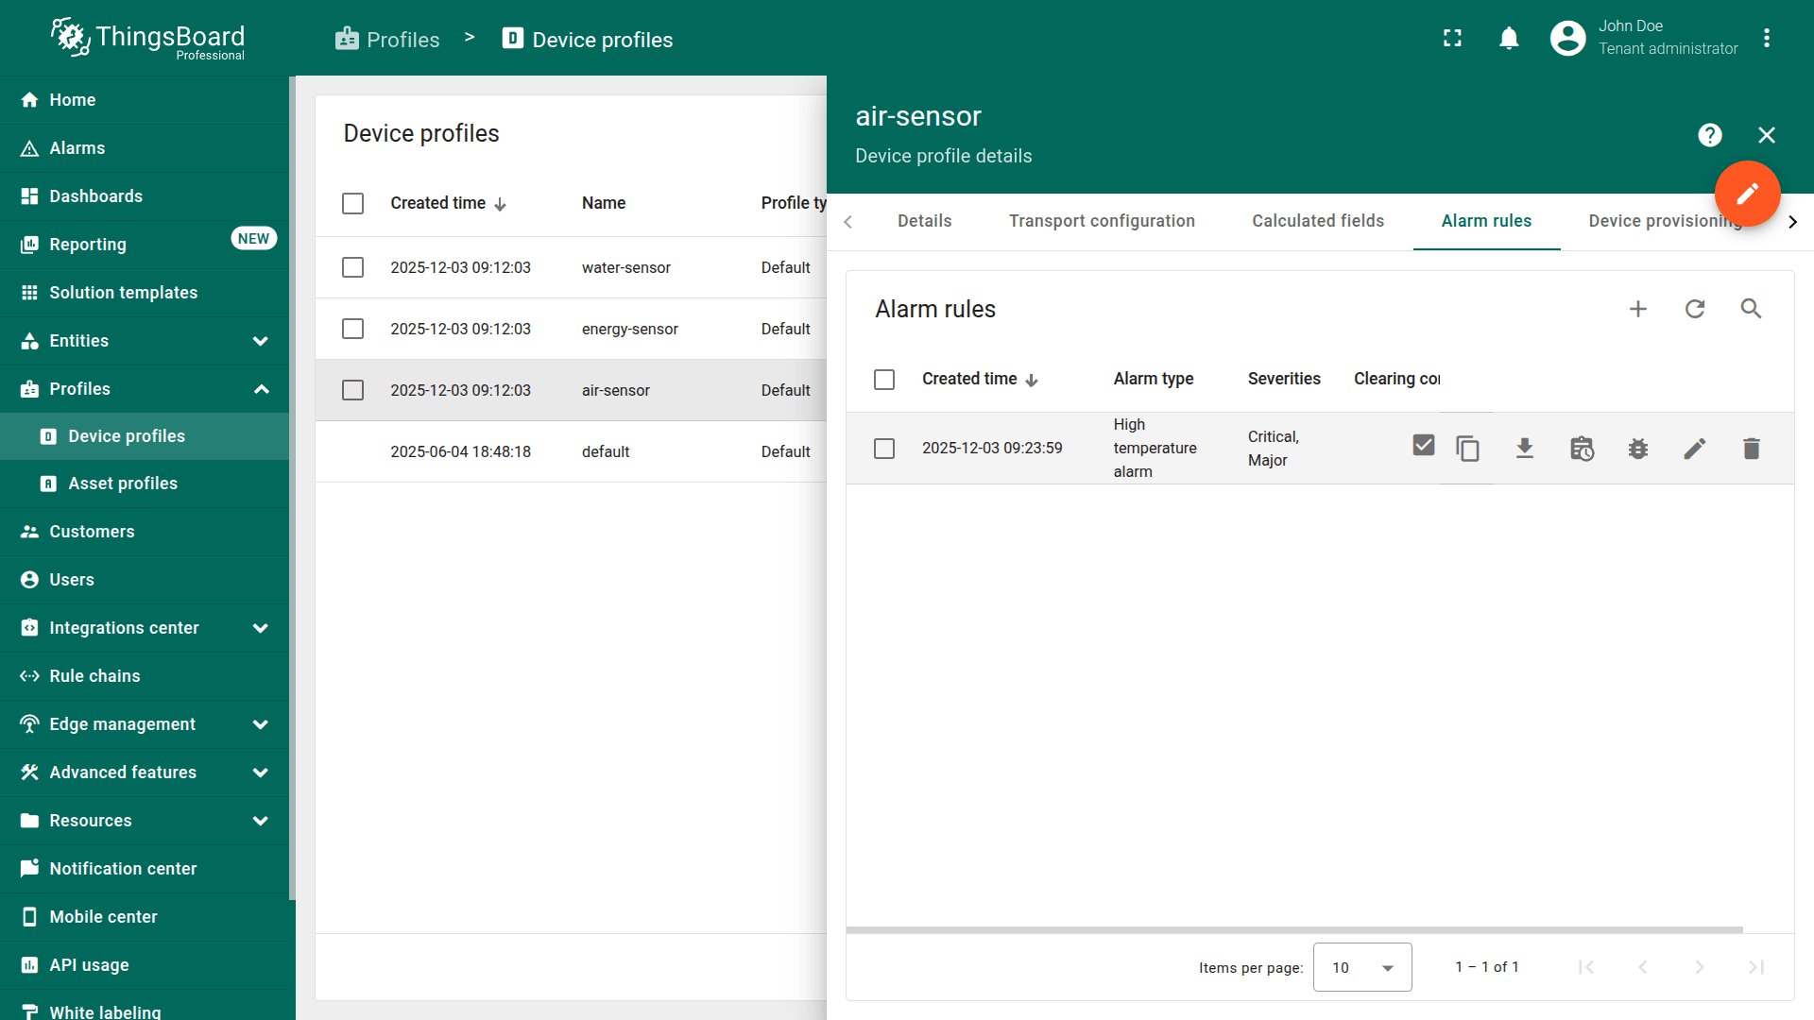Toggle fullscreen mode icon
The height and width of the screenshot is (1020, 1814).
(1452, 39)
